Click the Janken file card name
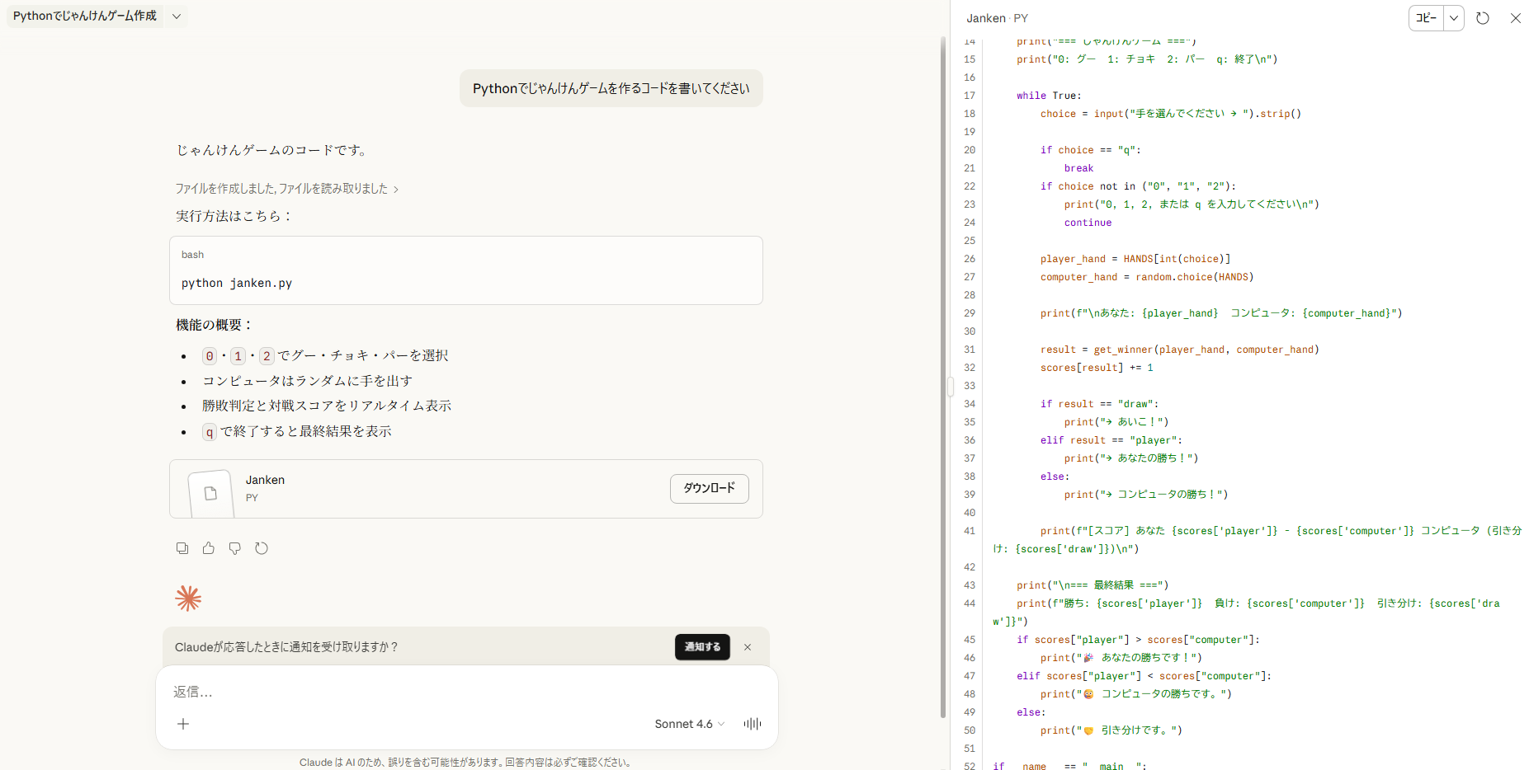The height and width of the screenshot is (770, 1529). 265,480
